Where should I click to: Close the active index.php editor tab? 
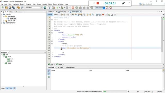tap(80, 12)
